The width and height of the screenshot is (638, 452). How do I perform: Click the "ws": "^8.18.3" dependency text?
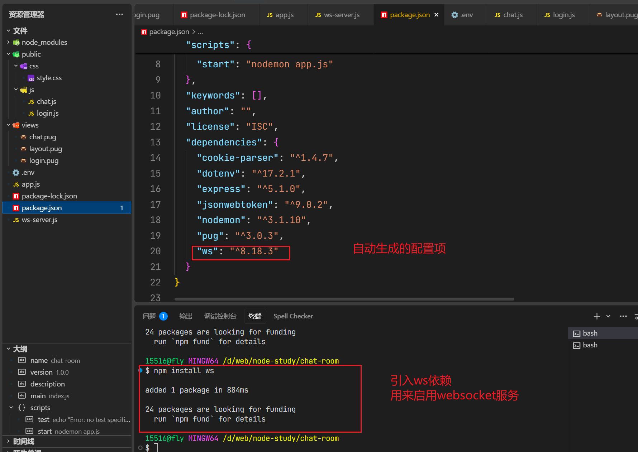pos(237,251)
